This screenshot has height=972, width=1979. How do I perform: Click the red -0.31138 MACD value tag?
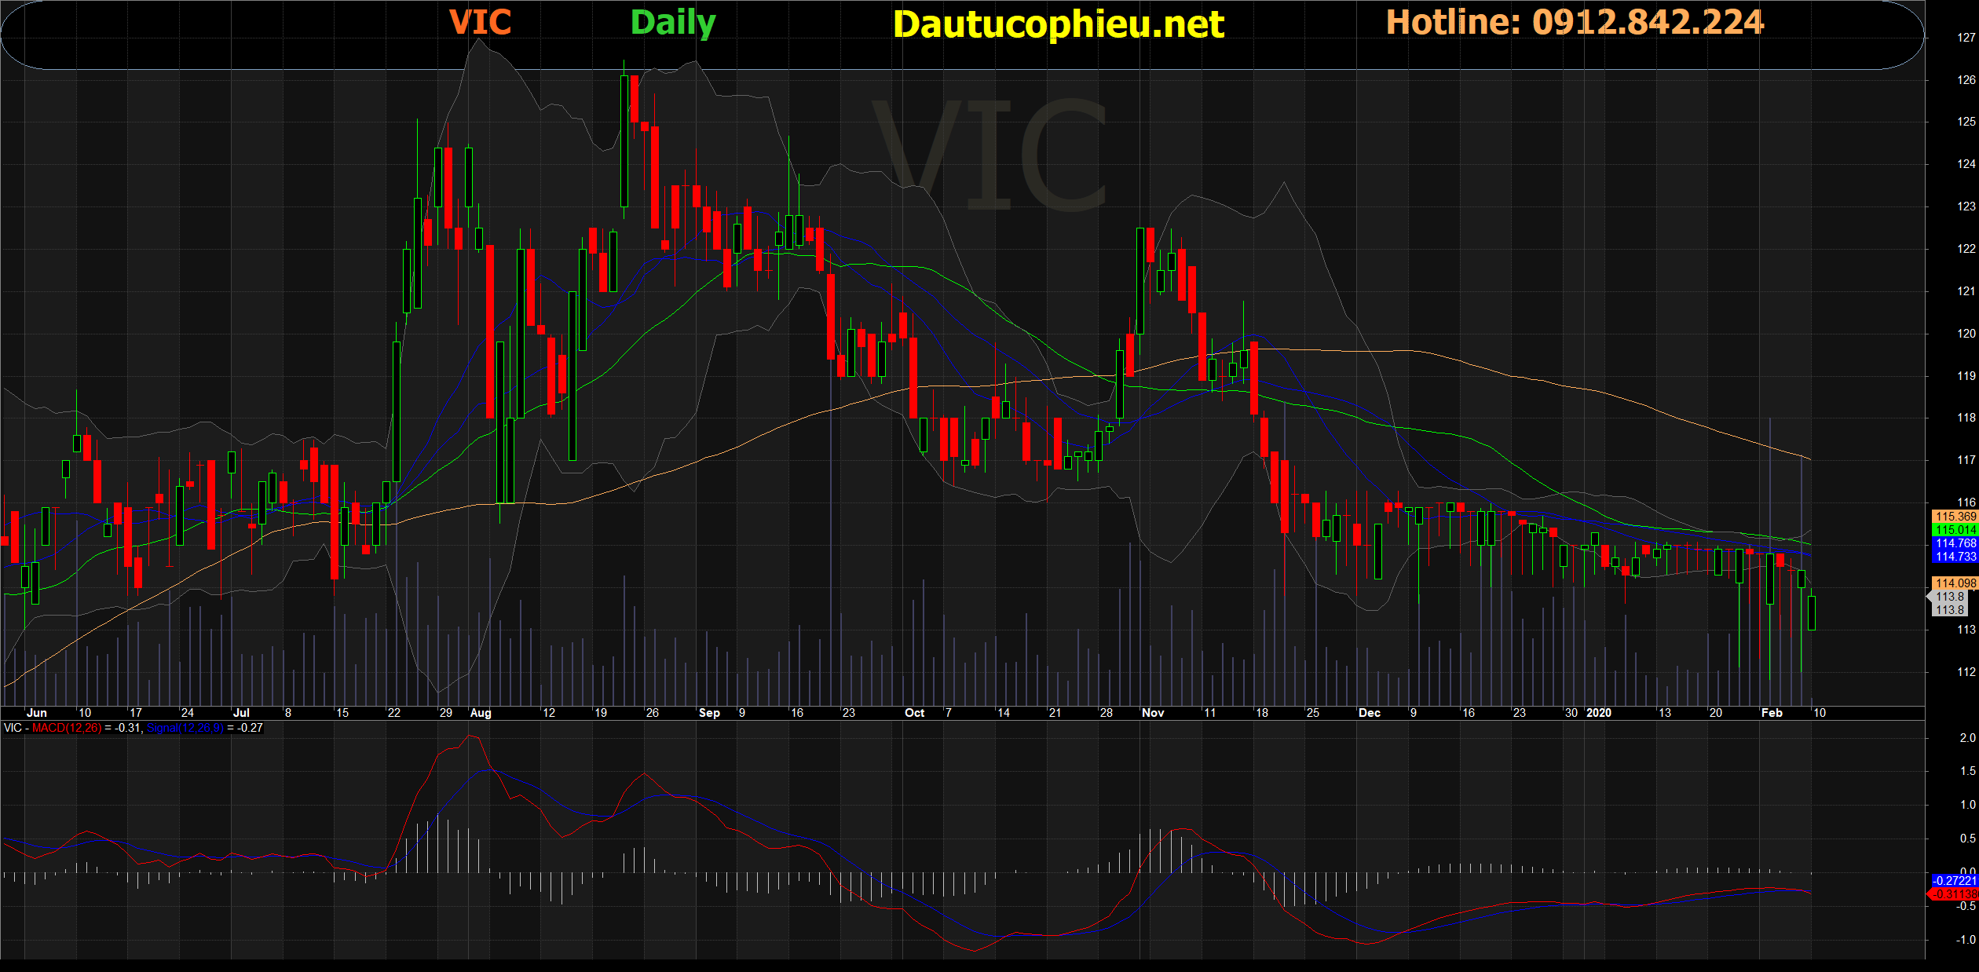1954,894
